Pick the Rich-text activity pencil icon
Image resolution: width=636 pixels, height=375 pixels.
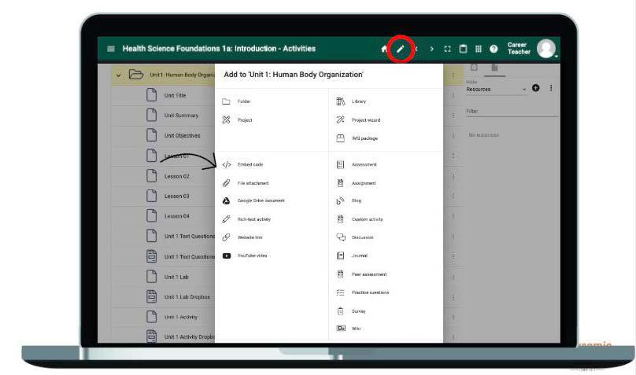(x=227, y=219)
